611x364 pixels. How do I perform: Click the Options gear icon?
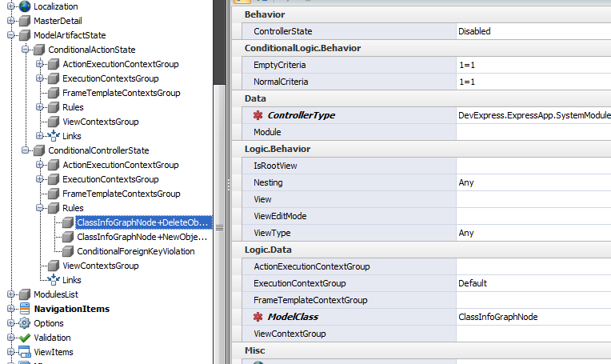tap(25, 323)
